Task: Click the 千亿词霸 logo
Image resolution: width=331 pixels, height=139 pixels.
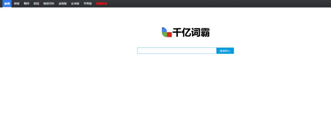Action: pyautogui.click(x=185, y=32)
